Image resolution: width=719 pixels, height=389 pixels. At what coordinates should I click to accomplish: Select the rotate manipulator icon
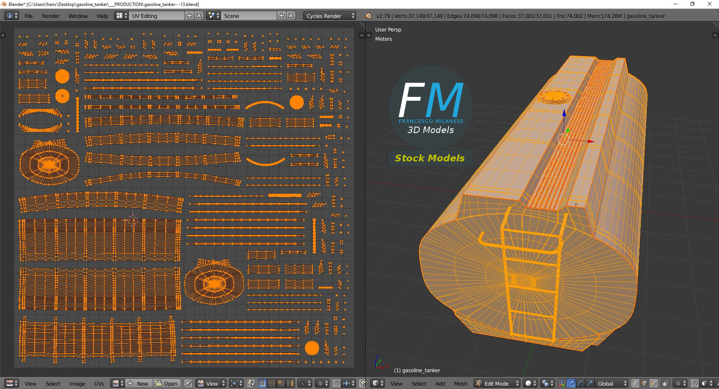580,383
